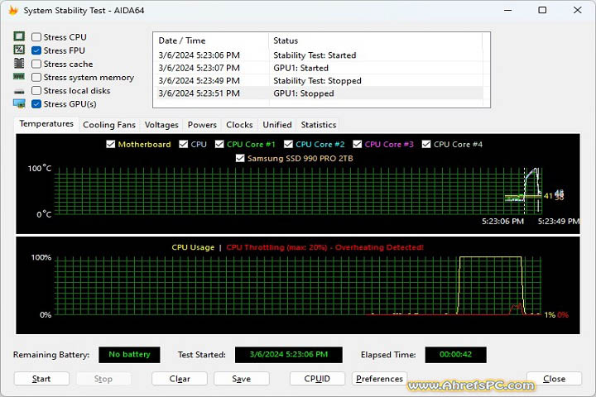Open Preferences button
The image size is (596, 397).
(x=379, y=379)
